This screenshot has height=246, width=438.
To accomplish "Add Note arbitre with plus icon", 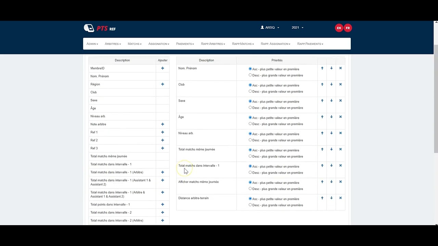I will point(163,124).
